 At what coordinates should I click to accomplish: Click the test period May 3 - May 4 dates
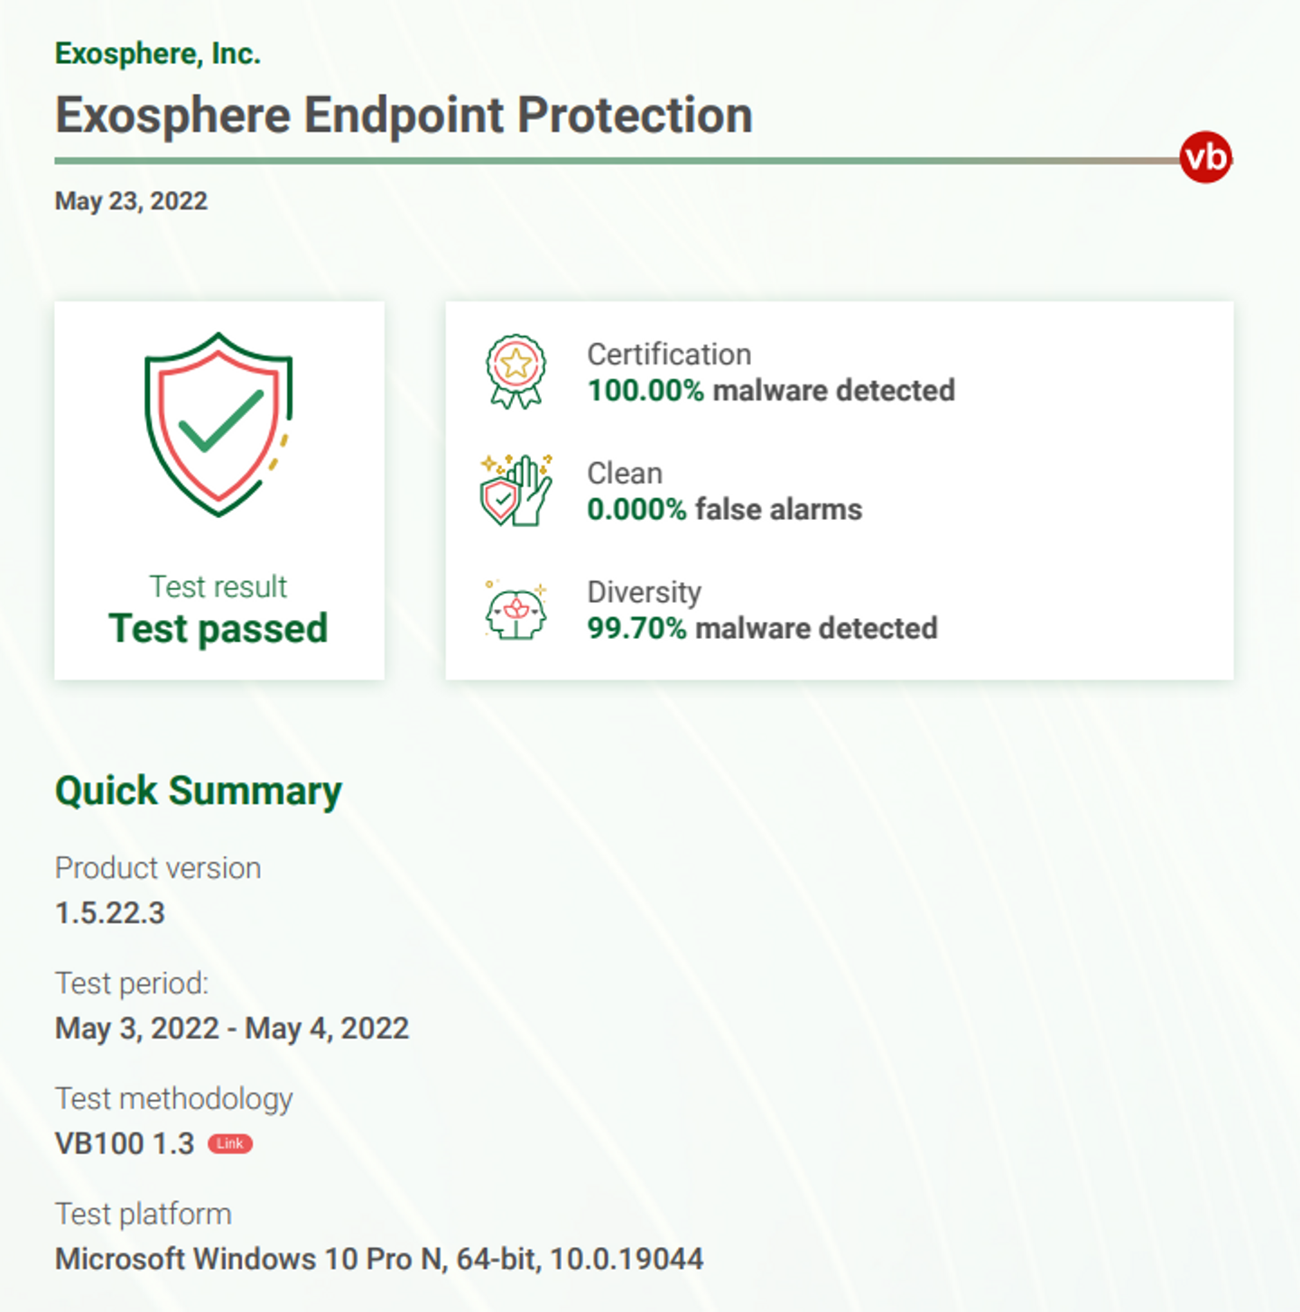[232, 1028]
